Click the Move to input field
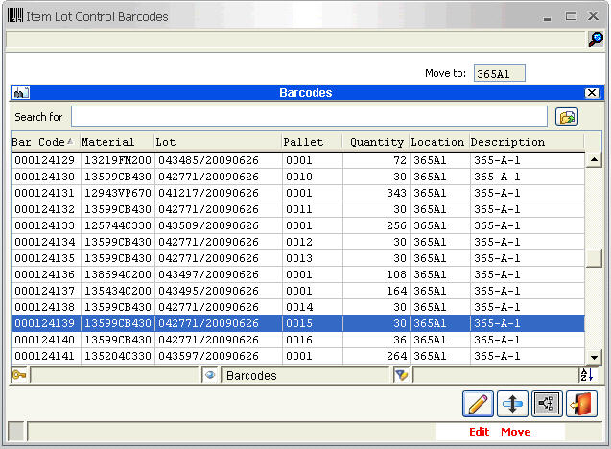The width and height of the screenshot is (611, 449). click(500, 73)
